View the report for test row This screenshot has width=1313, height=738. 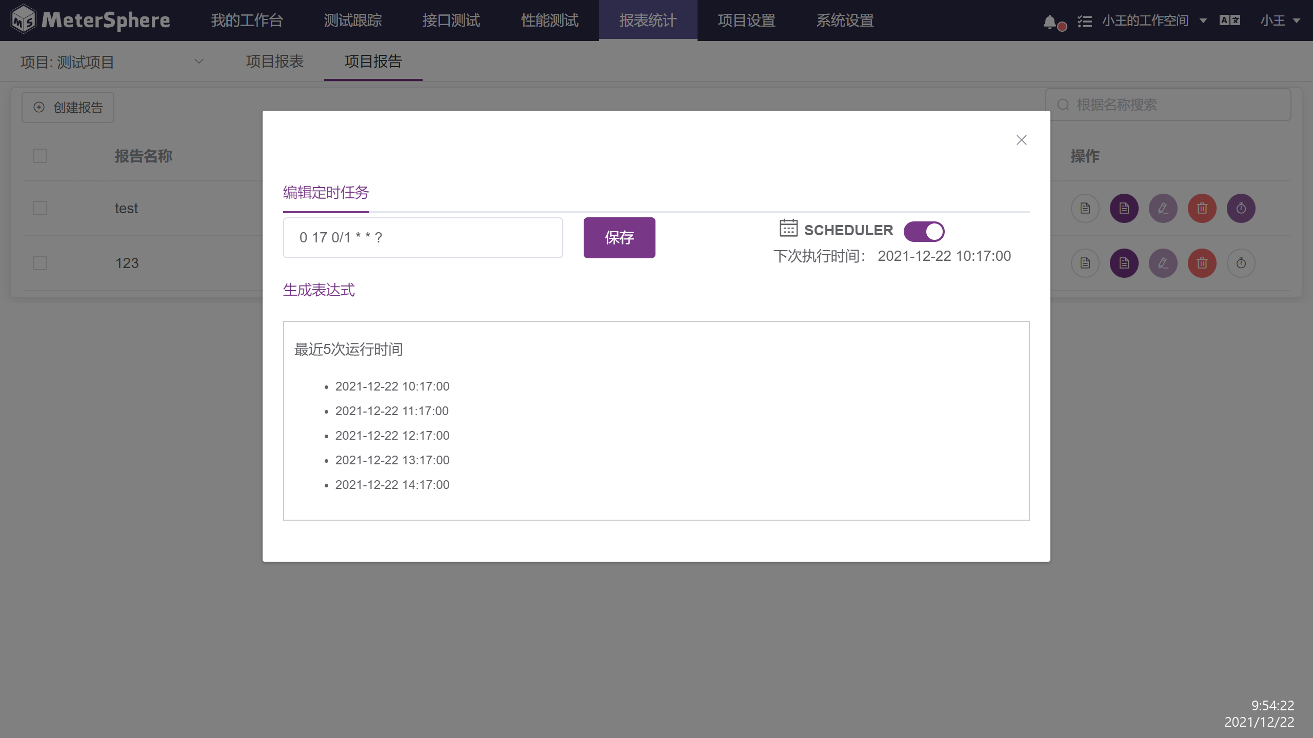pyautogui.click(x=1085, y=209)
